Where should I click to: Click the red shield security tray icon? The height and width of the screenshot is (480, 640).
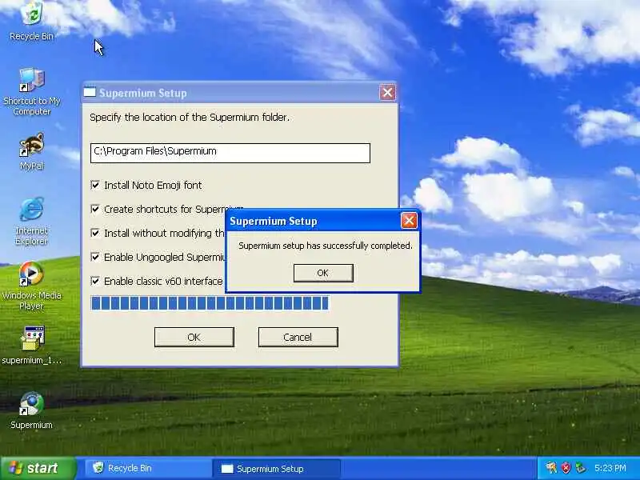click(566, 468)
